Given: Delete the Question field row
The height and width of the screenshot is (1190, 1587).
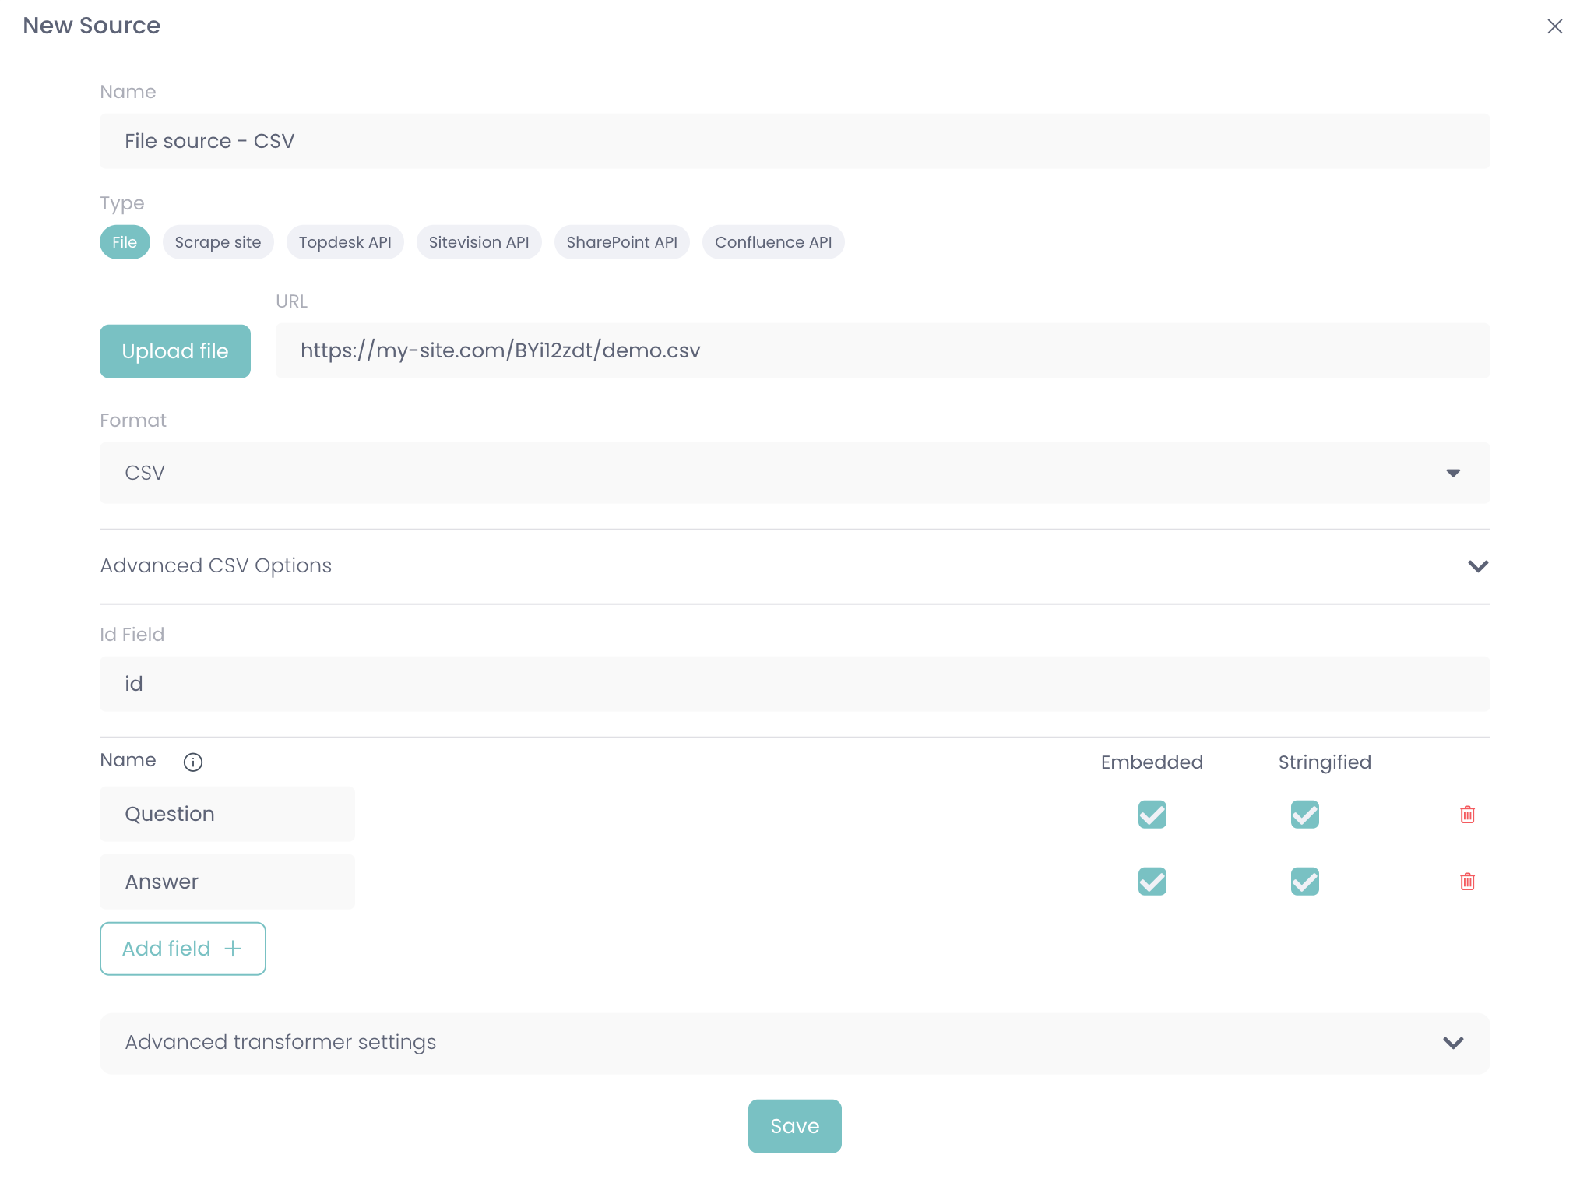Looking at the screenshot, I should [x=1467, y=815].
